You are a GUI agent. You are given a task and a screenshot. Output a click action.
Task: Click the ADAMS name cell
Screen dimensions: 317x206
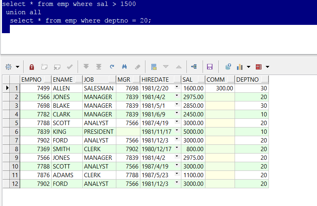(x=67, y=175)
